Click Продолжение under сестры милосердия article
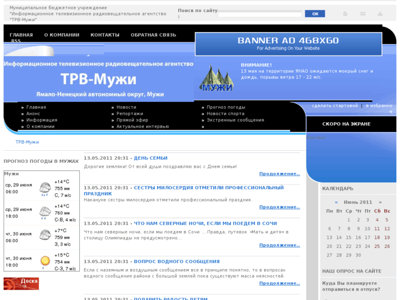 coord(280,207)
